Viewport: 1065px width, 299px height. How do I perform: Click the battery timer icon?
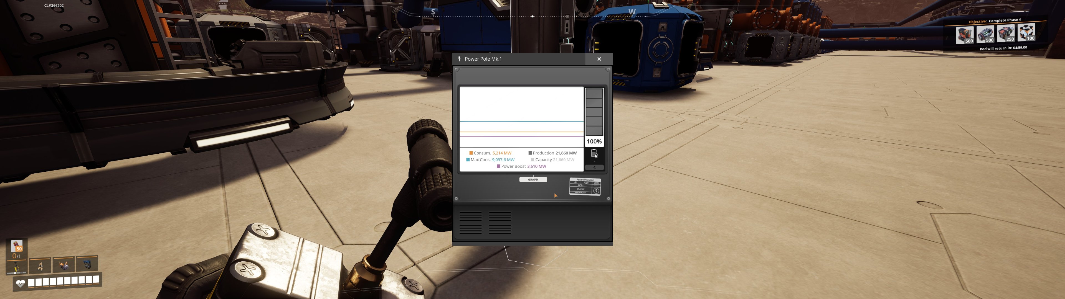(594, 154)
